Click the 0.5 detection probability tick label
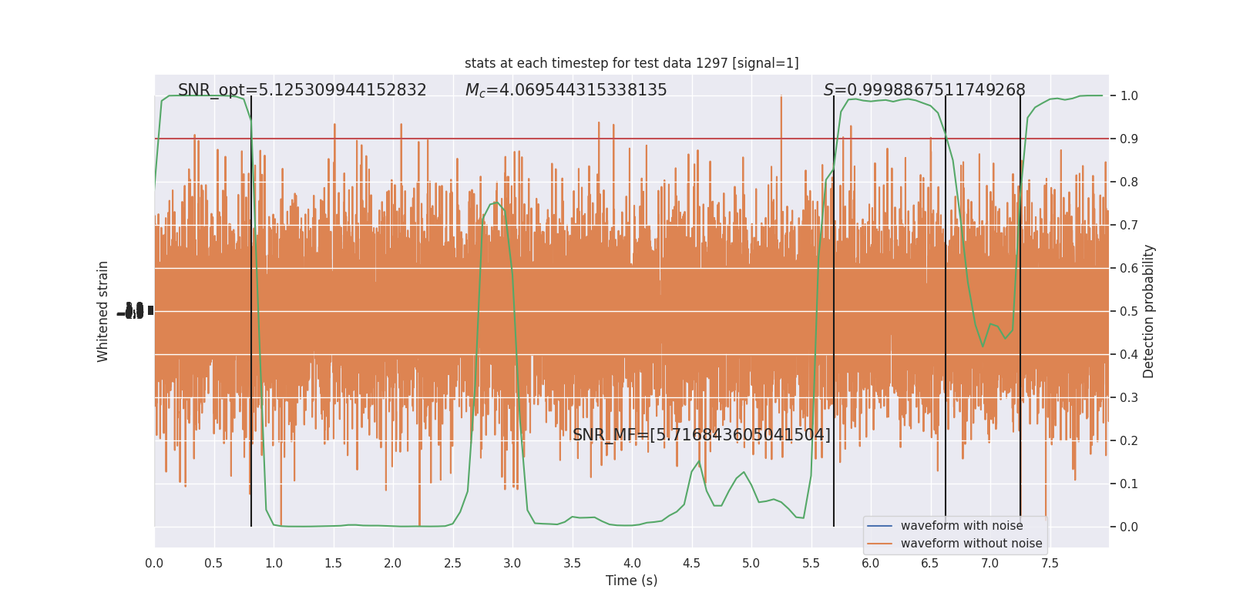1233x616 pixels. [x=1129, y=312]
